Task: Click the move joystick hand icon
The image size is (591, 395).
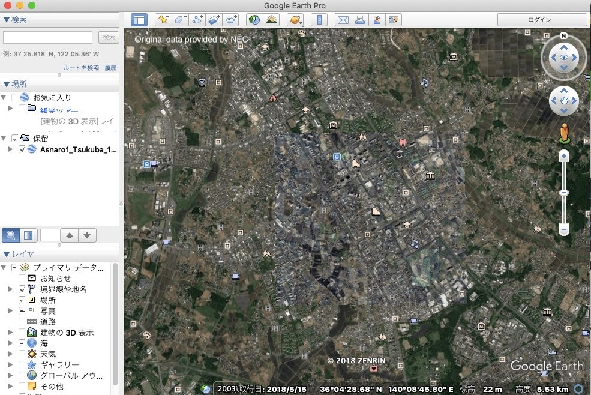Action: [564, 101]
